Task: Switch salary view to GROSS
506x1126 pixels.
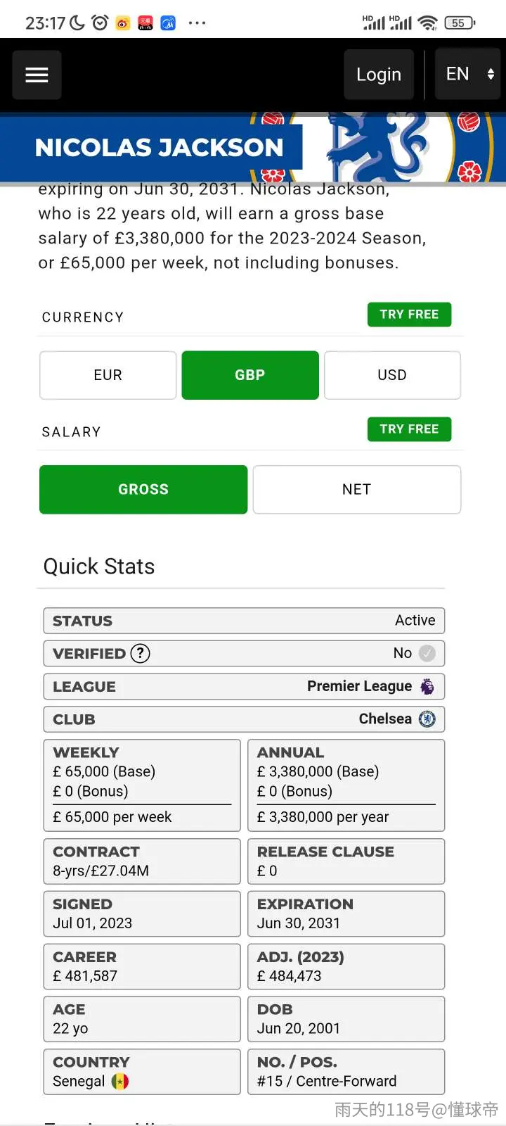Action: point(143,489)
